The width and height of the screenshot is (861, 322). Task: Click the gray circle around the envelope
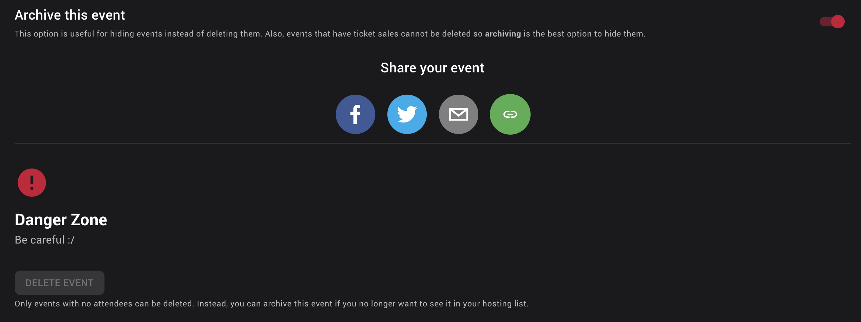point(458,114)
